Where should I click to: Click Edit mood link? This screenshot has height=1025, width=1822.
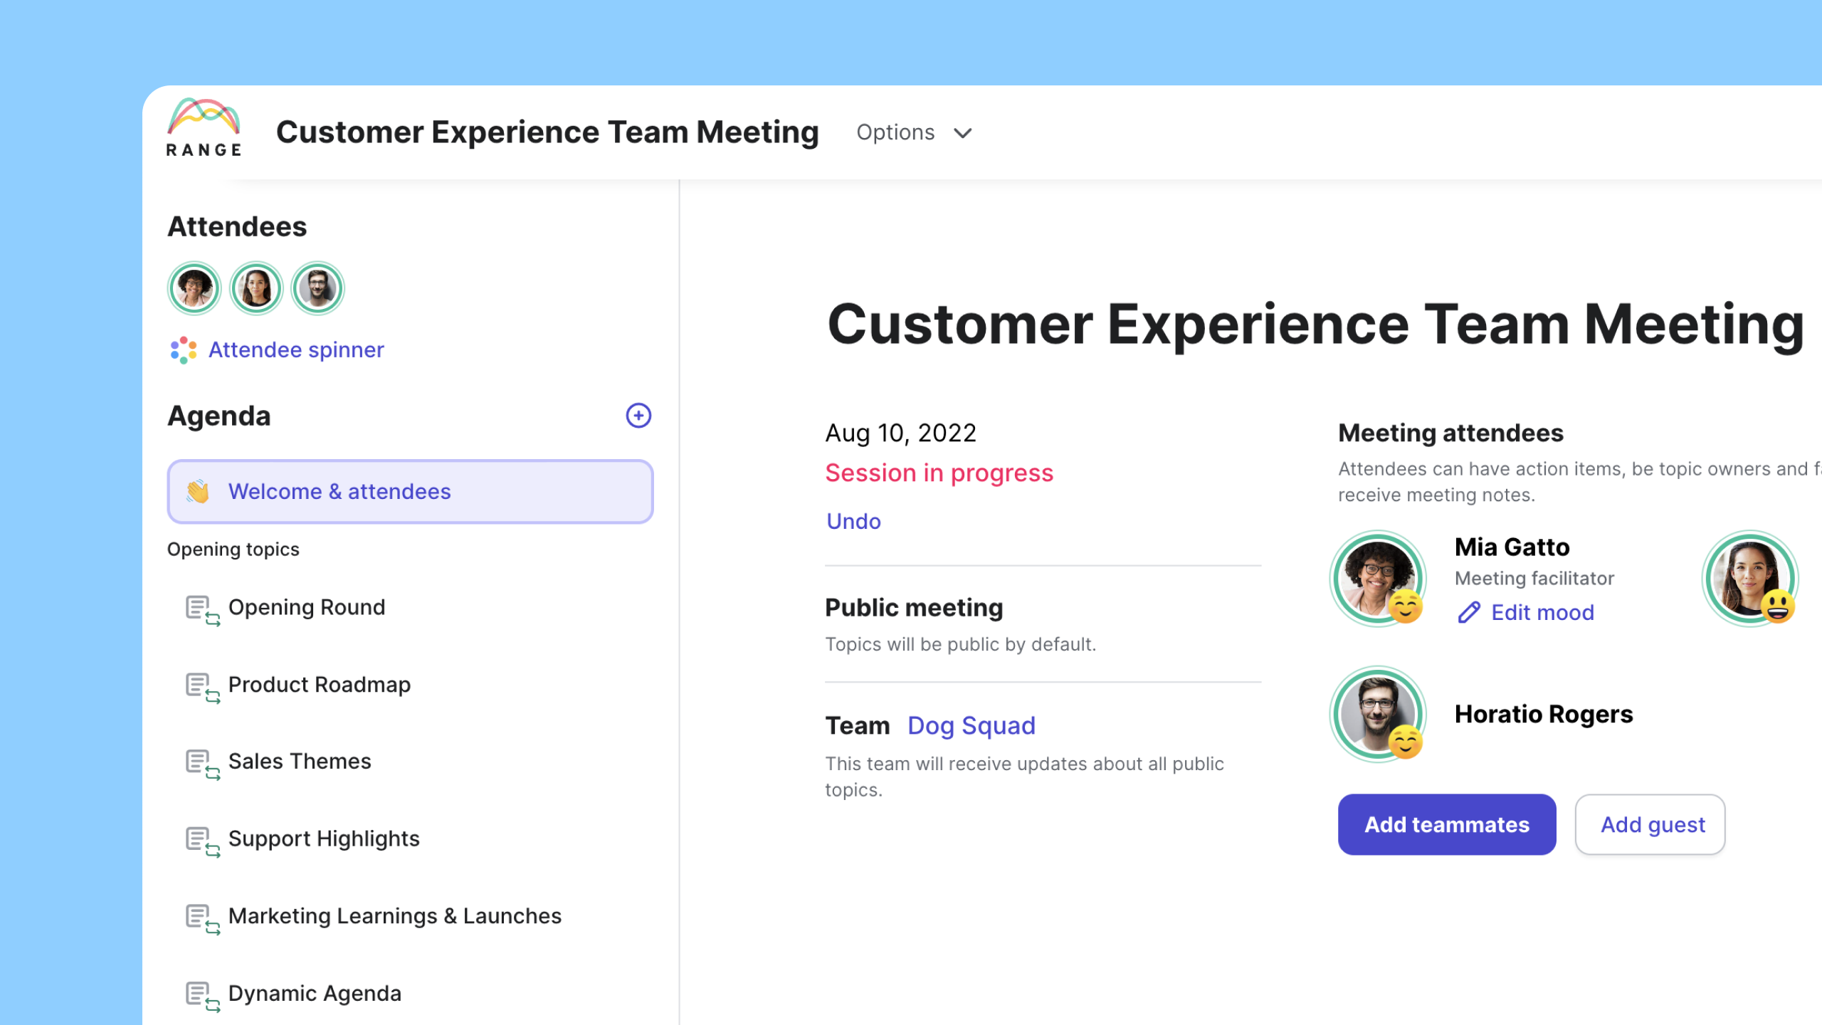tap(1542, 613)
